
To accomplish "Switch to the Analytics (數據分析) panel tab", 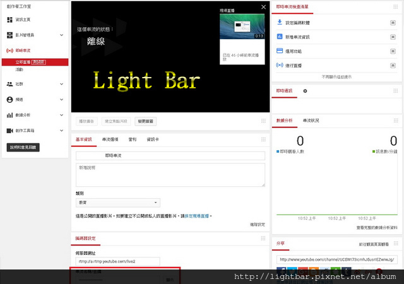I will click(285, 121).
